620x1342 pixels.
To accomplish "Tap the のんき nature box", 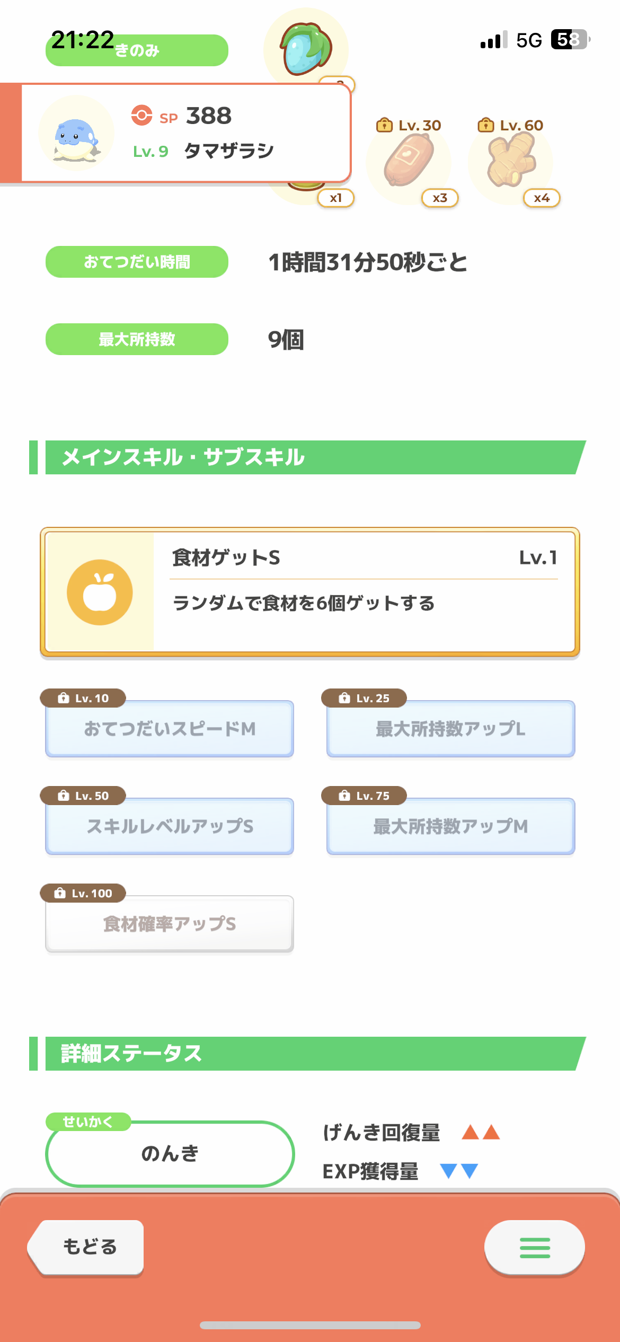I will pos(170,1153).
